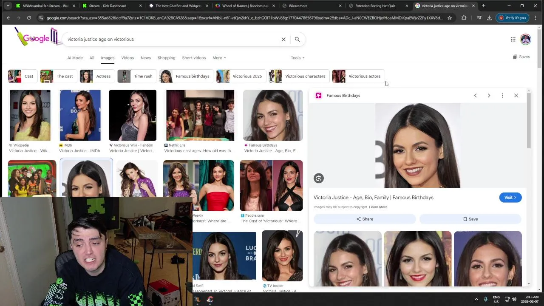
Task: Switch to the Wizardmore browser tab
Action: (x=312, y=6)
